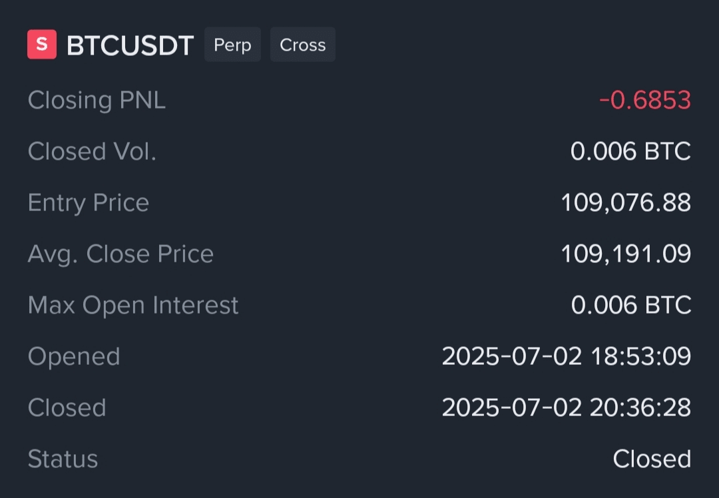Click the Opened row label
719x498 pixels.
click(74, 356)
